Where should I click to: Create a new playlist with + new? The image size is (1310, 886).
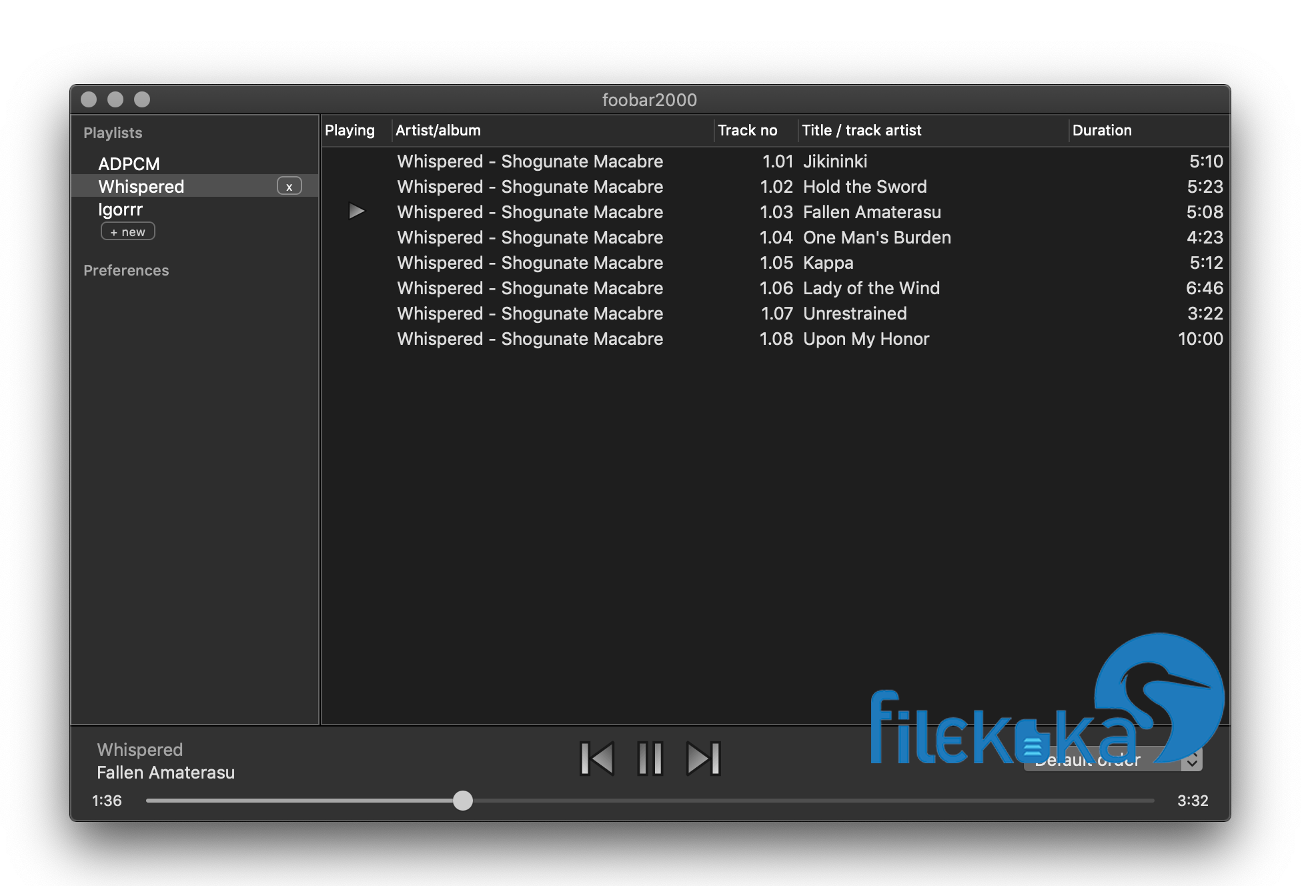[128, 232]
